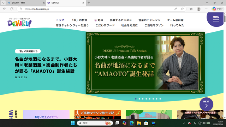The height and width of the screenshot is (127, 226).
Task: Click the DEKIRU! site logo
Action: [20, 23]
